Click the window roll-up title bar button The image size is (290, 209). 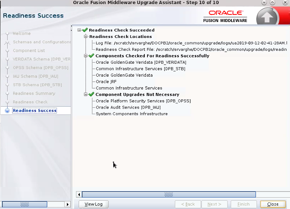click(x=273, y=3)
